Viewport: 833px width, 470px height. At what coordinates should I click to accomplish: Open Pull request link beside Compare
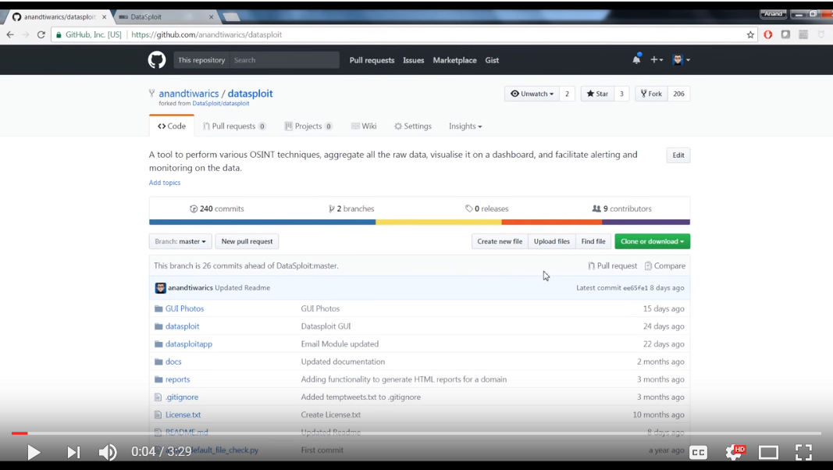(x=613, y=266)
